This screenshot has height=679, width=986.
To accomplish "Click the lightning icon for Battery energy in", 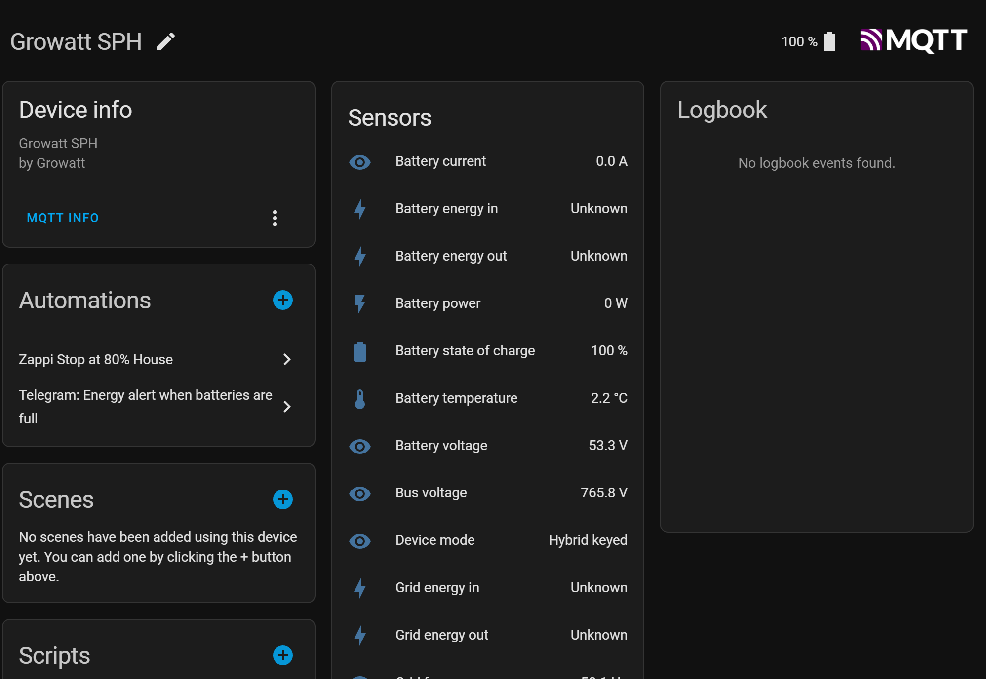I will pyautogui.click(x=360, y=209).
